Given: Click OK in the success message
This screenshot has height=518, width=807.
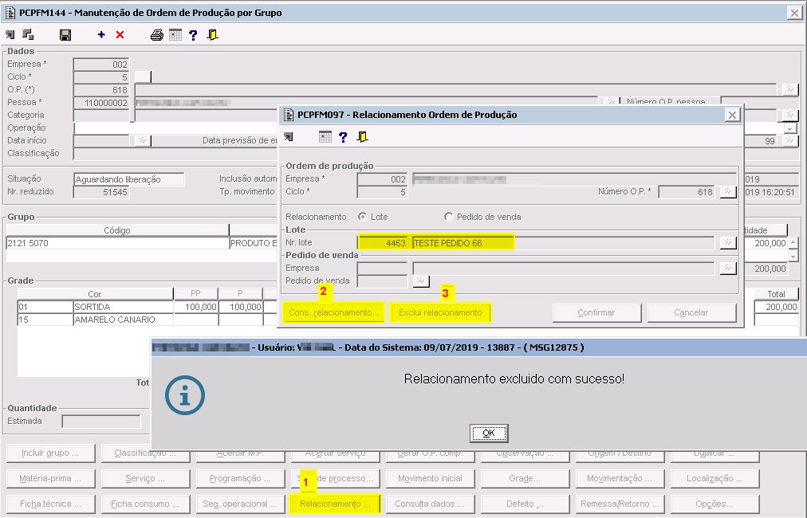Looking at the screenshot, I should [x=488, y=433].
